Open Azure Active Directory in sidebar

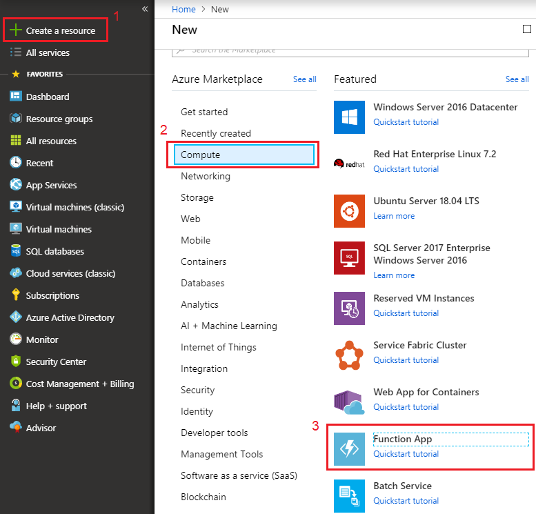(70, 317)
